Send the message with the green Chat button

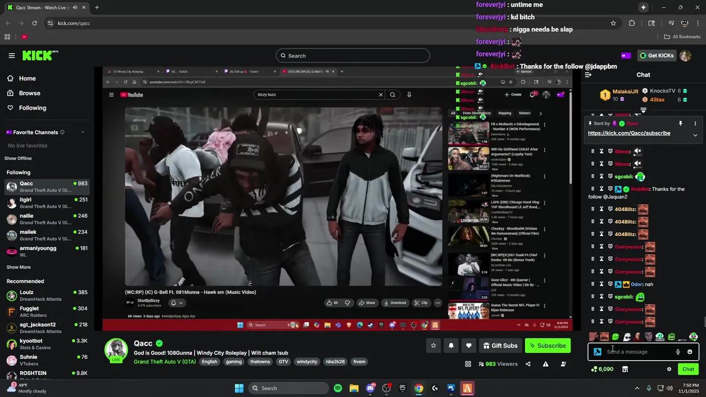coord(688,369)
